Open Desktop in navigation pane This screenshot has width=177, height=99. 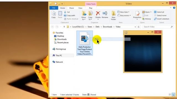(x=59, y=36)
